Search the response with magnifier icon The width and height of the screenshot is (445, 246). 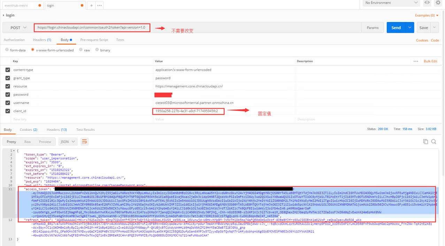pyautogui.click(x=434, y=141)
